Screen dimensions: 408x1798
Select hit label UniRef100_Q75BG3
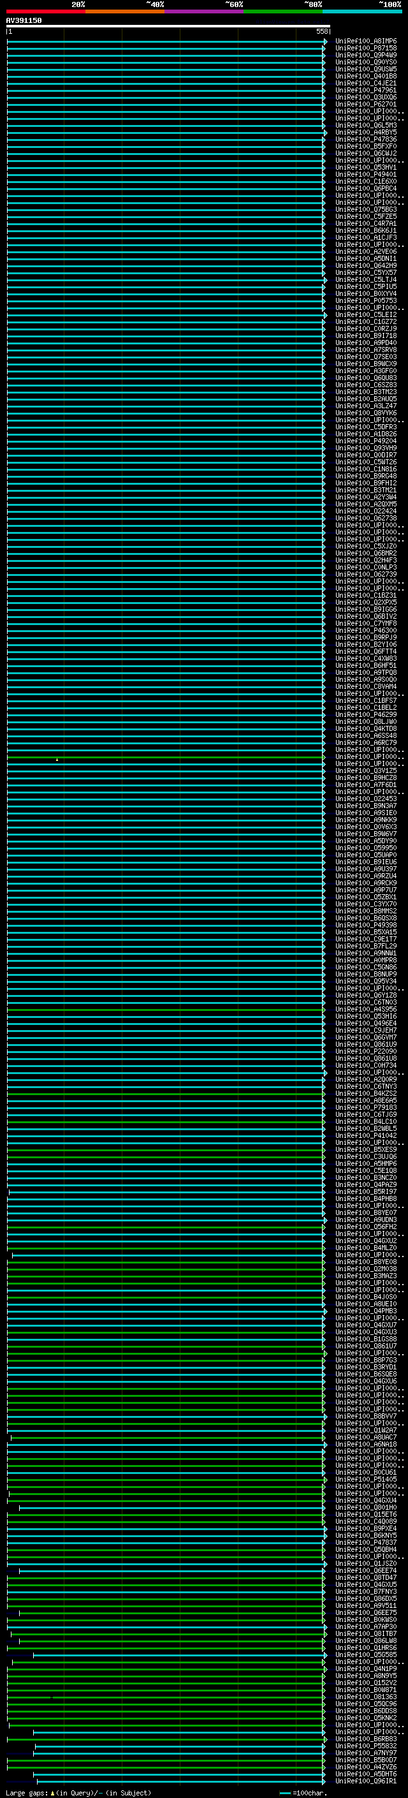coord(365,209)
